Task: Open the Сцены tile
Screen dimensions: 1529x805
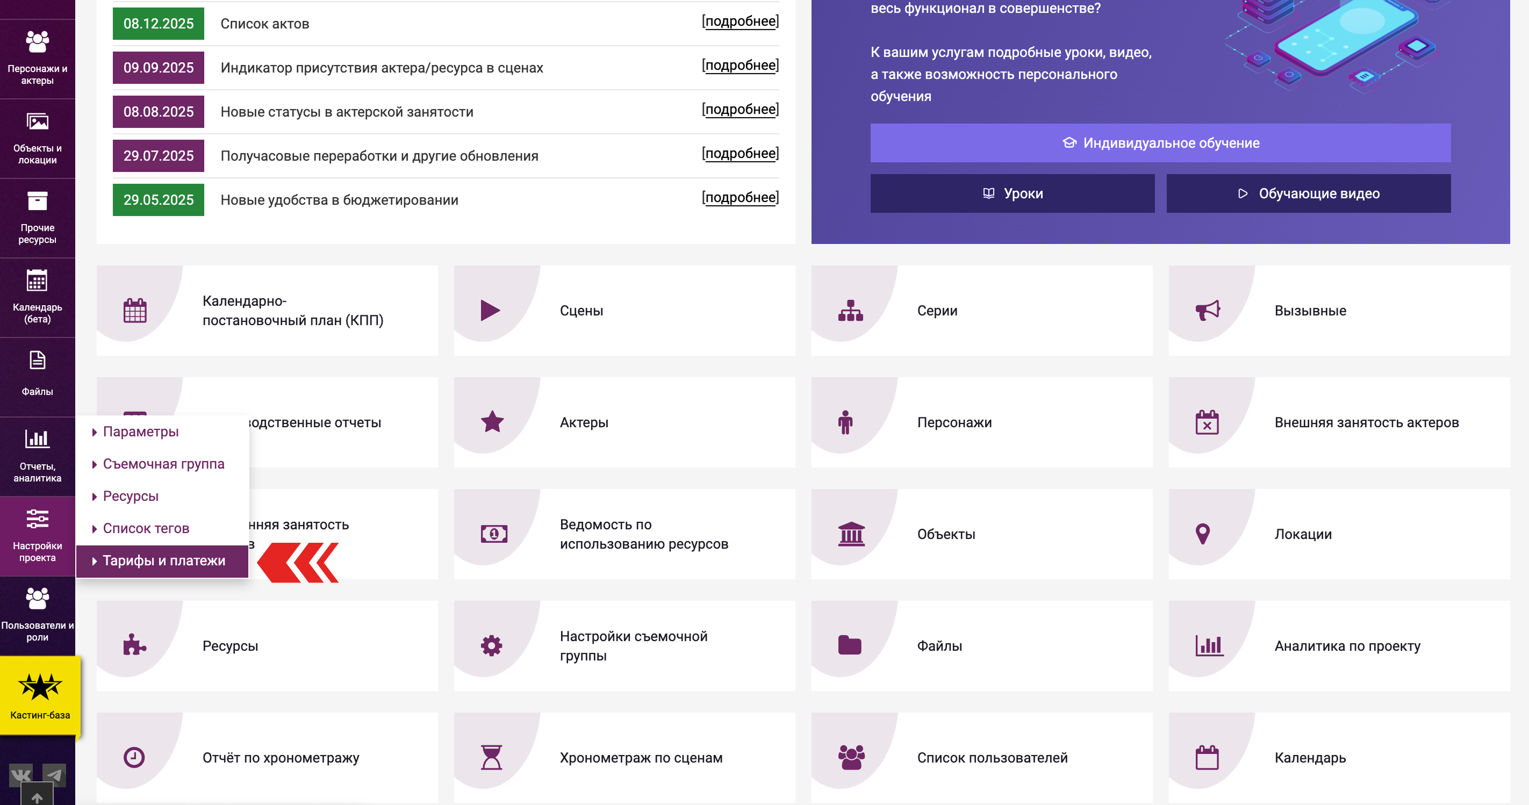Action: 624,311
